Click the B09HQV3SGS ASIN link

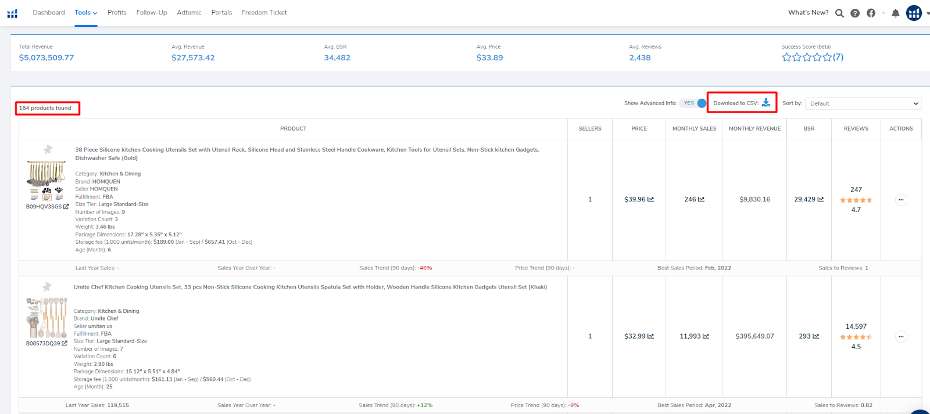tap(44, 207)
